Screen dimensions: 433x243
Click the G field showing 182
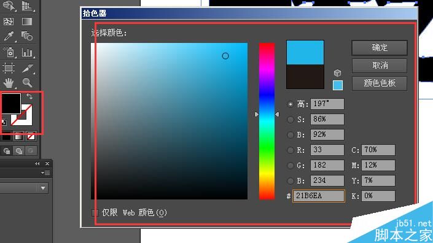point(327,165)
